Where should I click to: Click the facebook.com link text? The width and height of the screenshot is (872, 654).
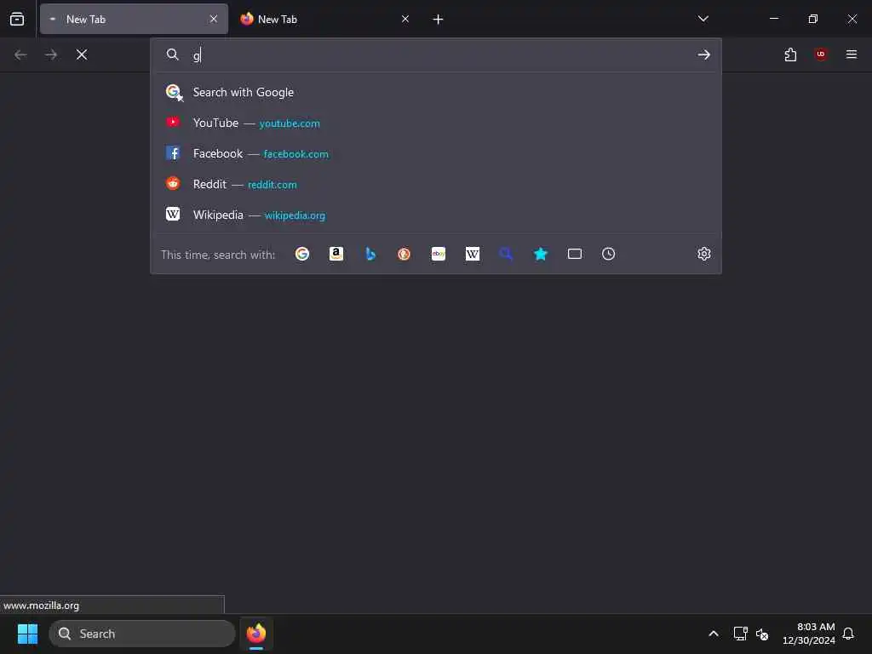(295, 154)
